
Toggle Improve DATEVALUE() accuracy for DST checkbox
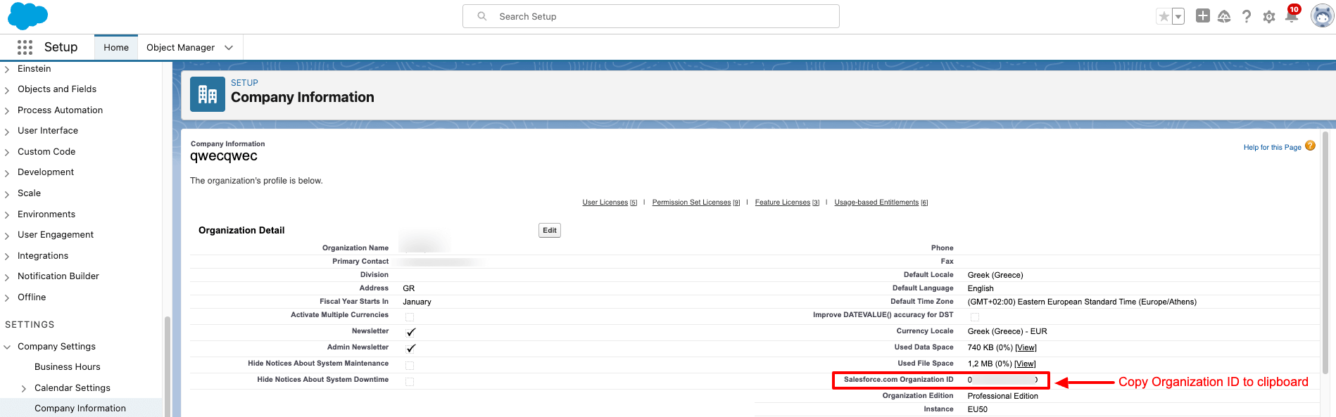click(x=975, y=317)
